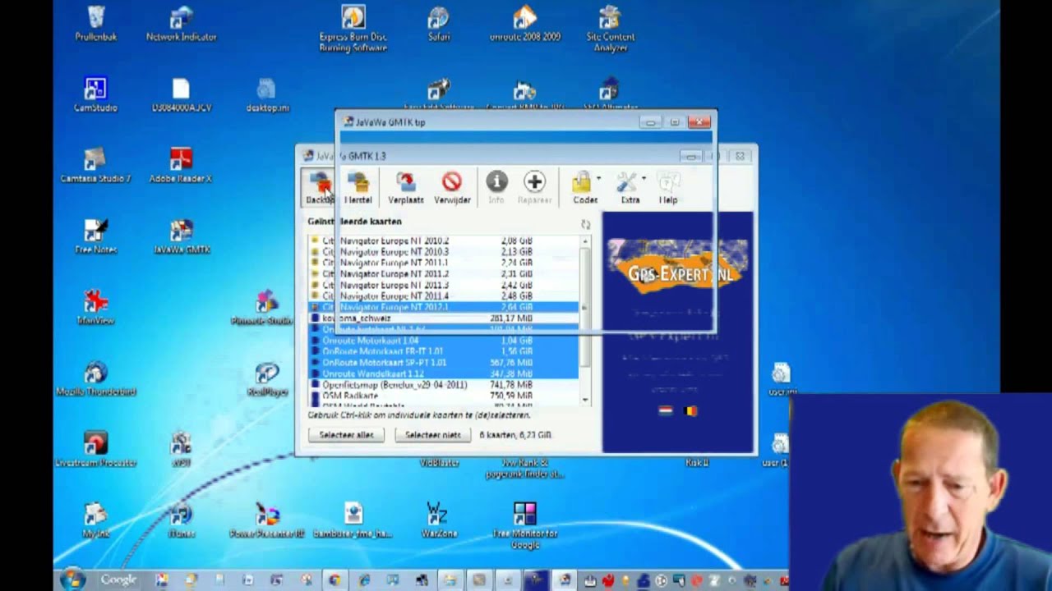1052x591 pixels.
Task: Open the Prullenbak desktop icon
Action: [95, 24]
